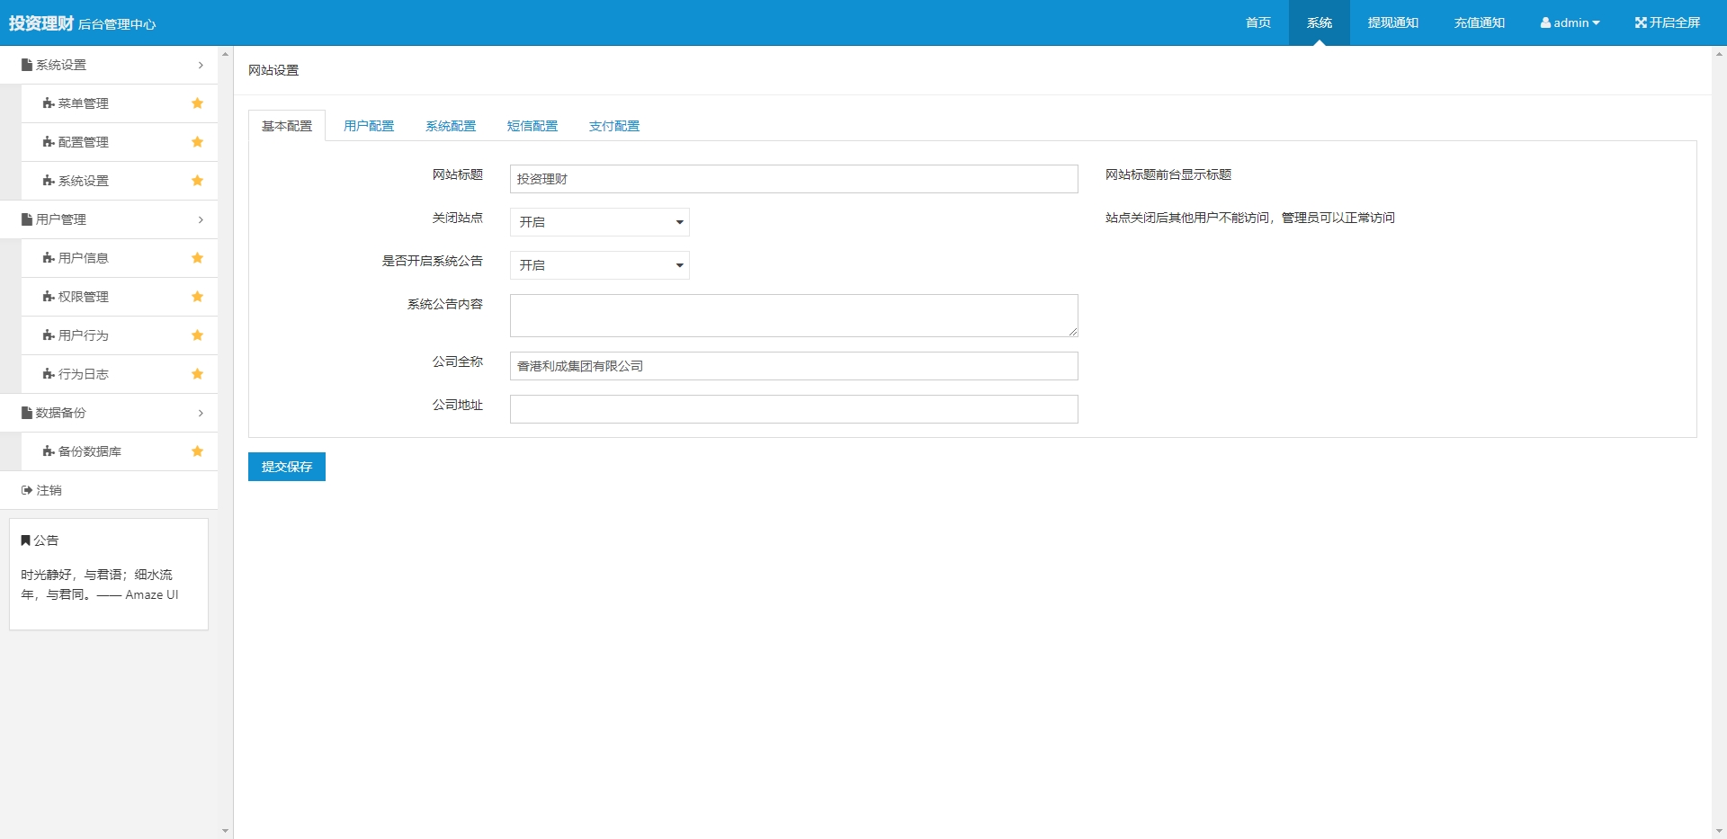The height and width of the screenshot is (839, 1727).
Task: Open 提现通知 in the top navigation
Action: (x=1392, y=22)
